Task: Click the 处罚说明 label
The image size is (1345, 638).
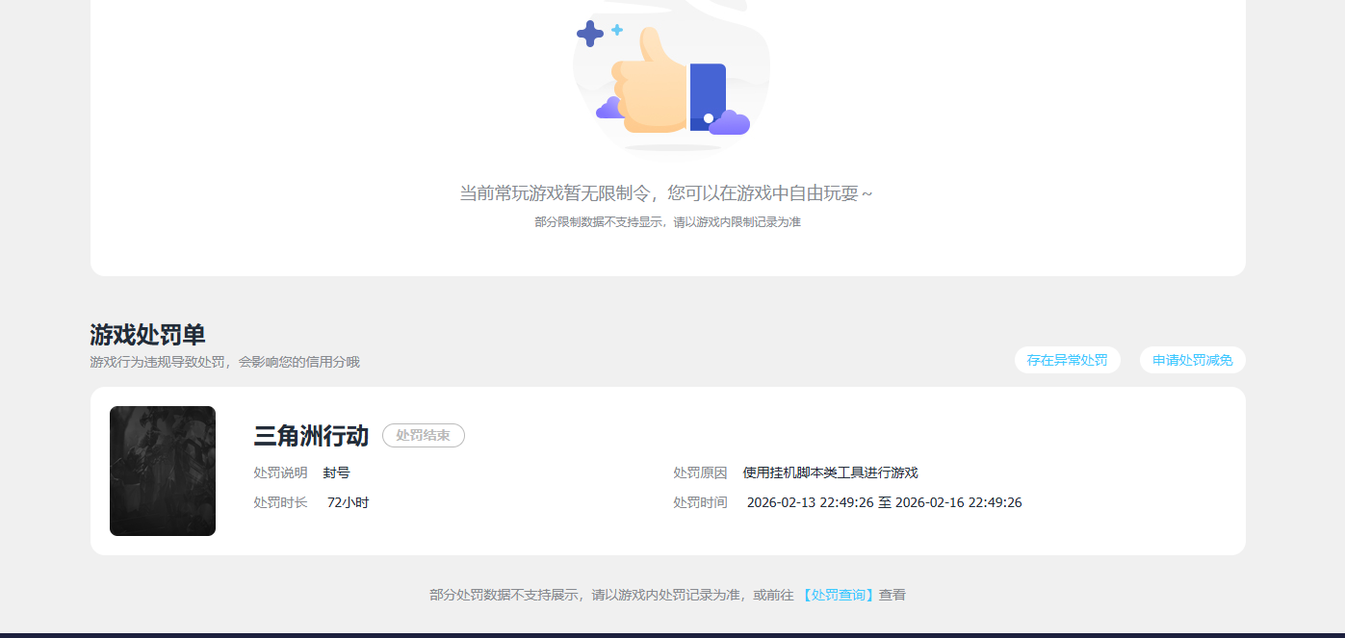Action: [280, 472]
